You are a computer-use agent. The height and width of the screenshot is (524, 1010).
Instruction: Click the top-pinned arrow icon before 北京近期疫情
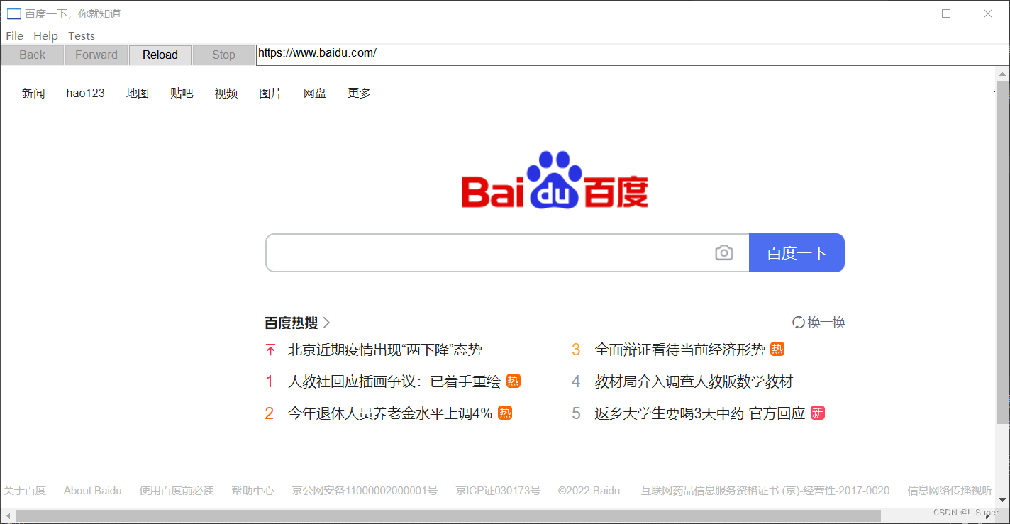270,350
